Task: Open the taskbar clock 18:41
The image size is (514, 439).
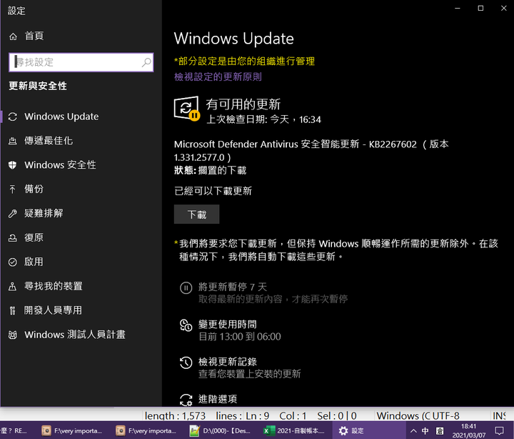Action: pos(469,430)
